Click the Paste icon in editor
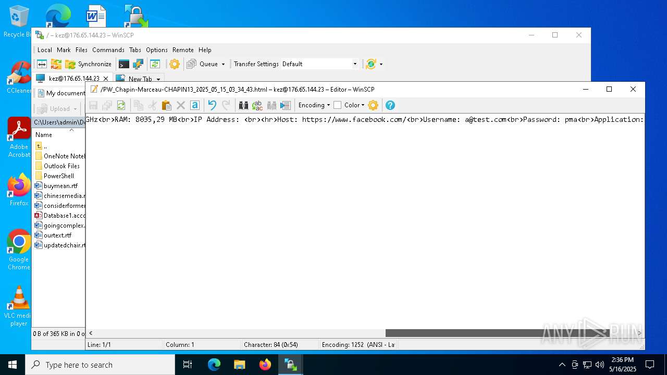 click(x=167, y=105)
